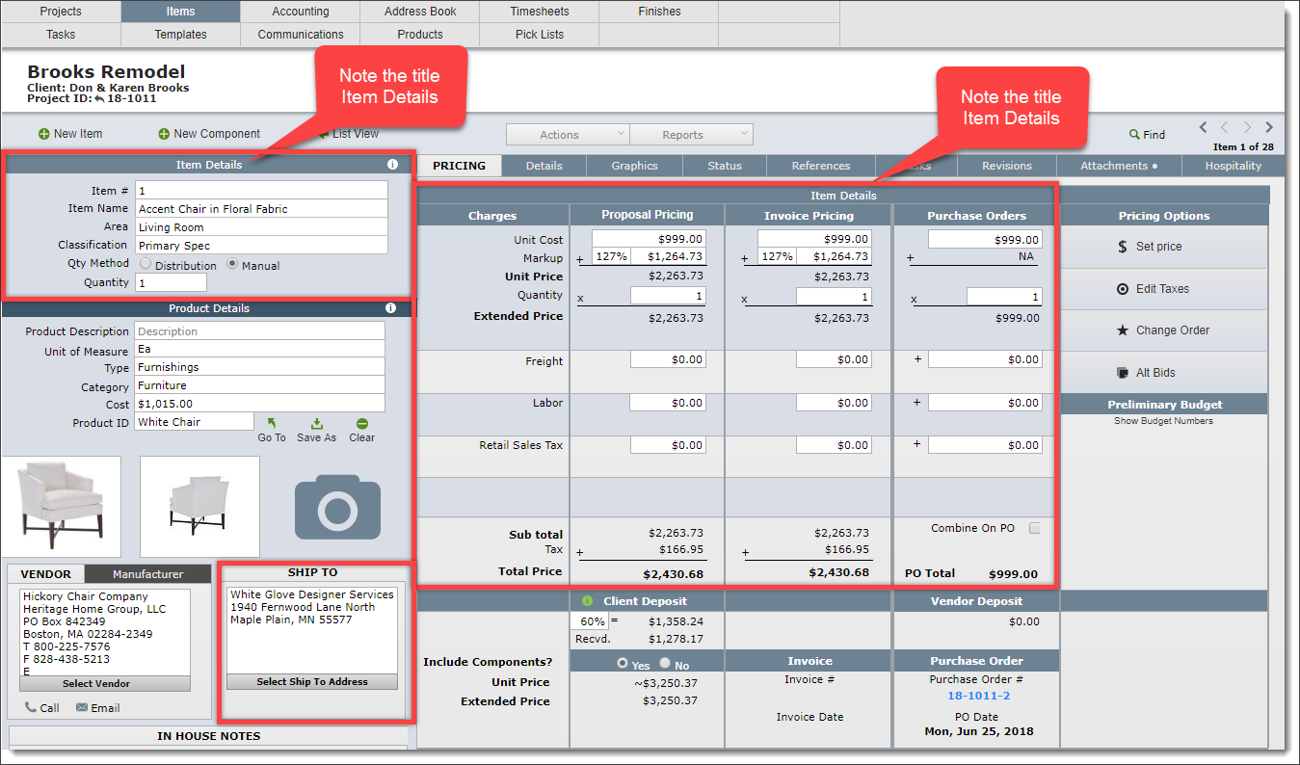Click the Client Deposit info icon
Image resolution: width=1300 pixels, height=765 pixels.
pos(588,601)
